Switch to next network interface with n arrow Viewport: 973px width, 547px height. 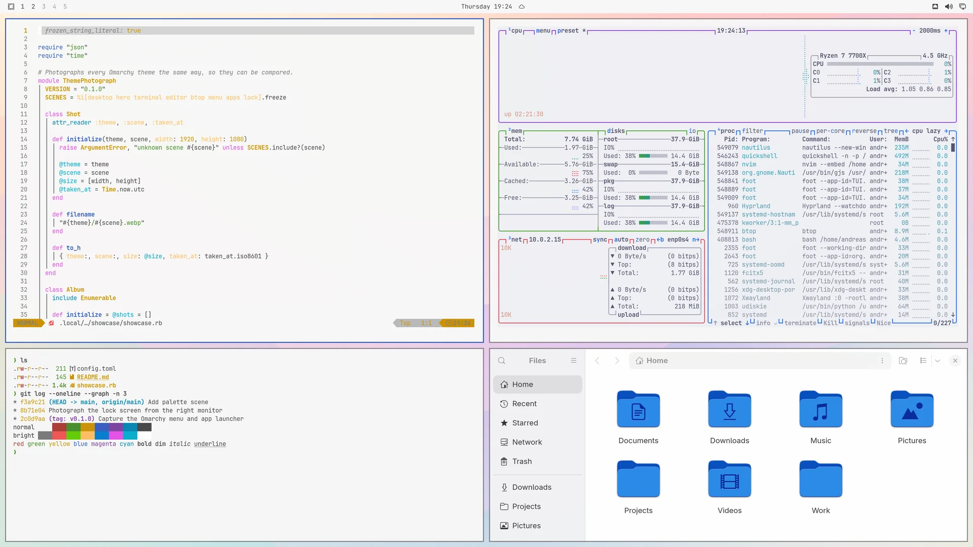pyautogui.click(x=696, y=240)
